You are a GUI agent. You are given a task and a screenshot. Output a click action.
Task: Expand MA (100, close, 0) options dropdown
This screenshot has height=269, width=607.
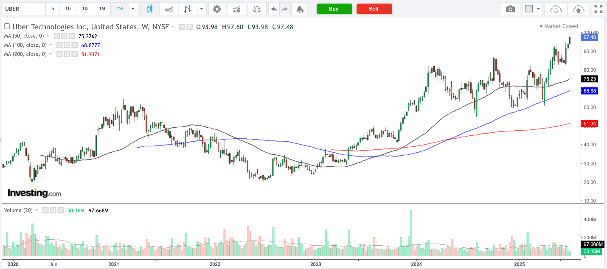click(x=51, y=45)
